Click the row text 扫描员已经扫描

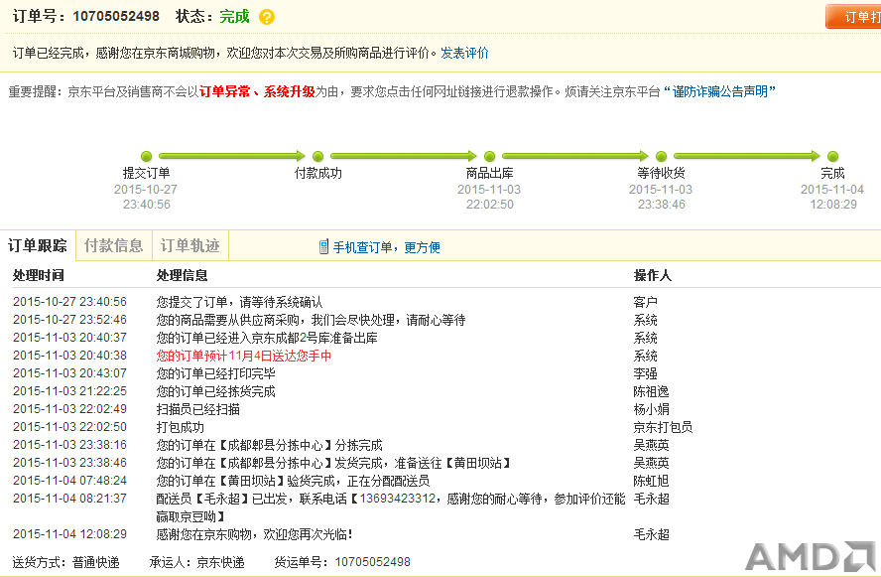197,409
